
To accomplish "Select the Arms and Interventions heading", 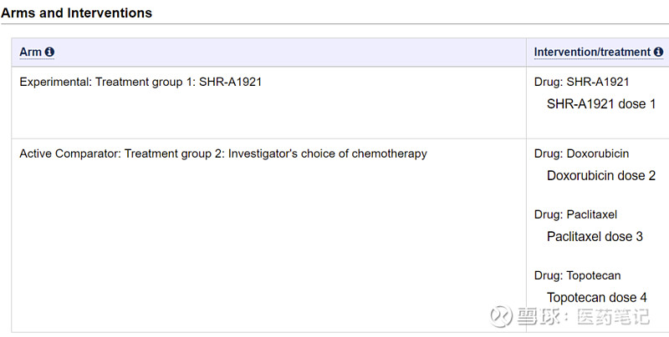I will point(76,13).
